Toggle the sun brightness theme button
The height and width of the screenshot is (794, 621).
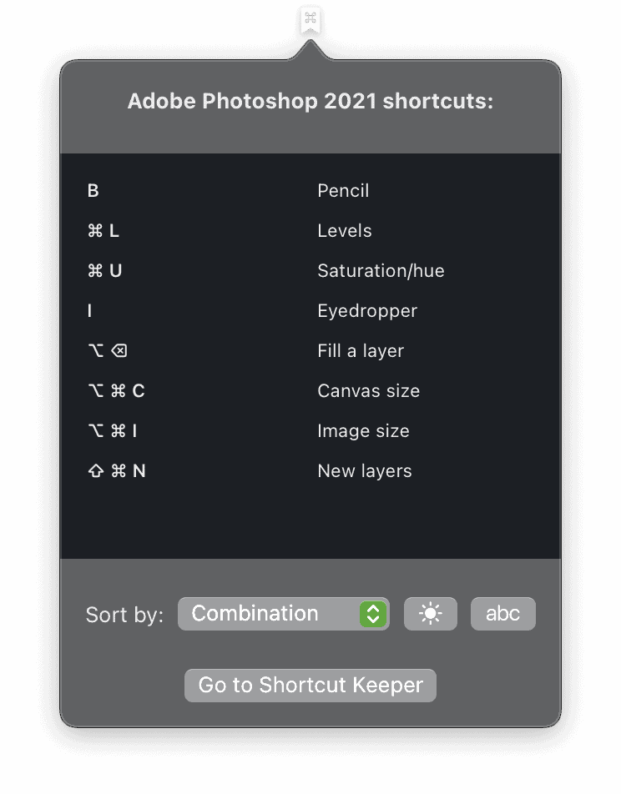pyautogui.click(x=431, y=614)
